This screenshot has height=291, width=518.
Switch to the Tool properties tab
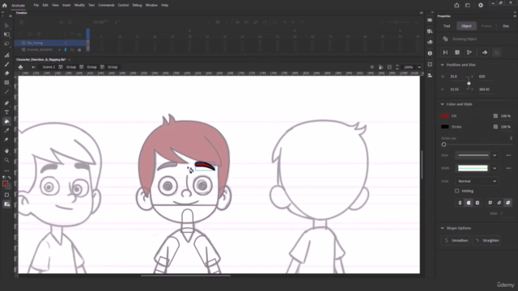point(447,26)
